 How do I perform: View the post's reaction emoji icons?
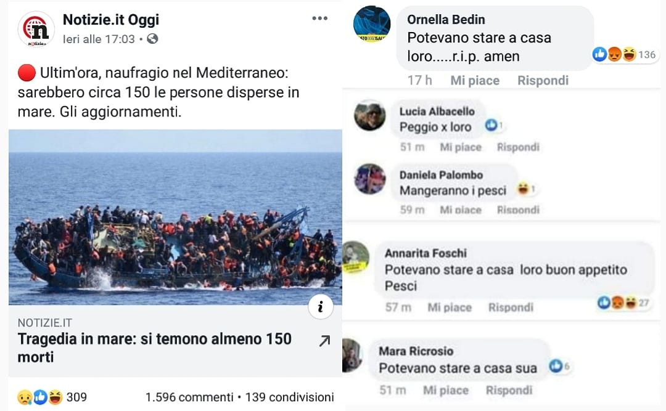click(40, 397)
